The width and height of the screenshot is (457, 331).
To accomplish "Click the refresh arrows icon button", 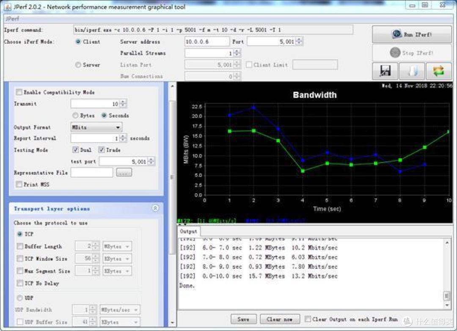I will point(439,71).
